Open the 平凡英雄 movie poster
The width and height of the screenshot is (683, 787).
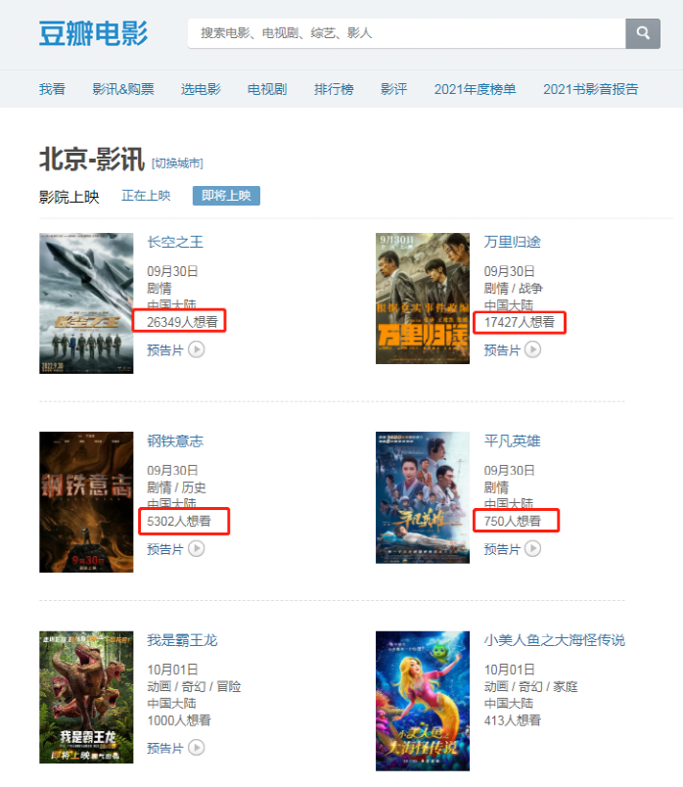tap(423, 497)
